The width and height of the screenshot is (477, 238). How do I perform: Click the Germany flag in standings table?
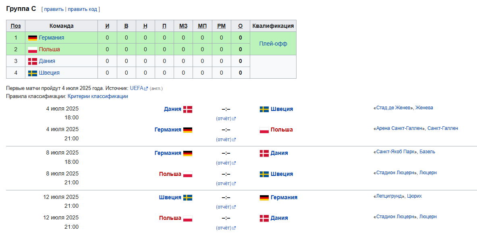pos(33,38)
